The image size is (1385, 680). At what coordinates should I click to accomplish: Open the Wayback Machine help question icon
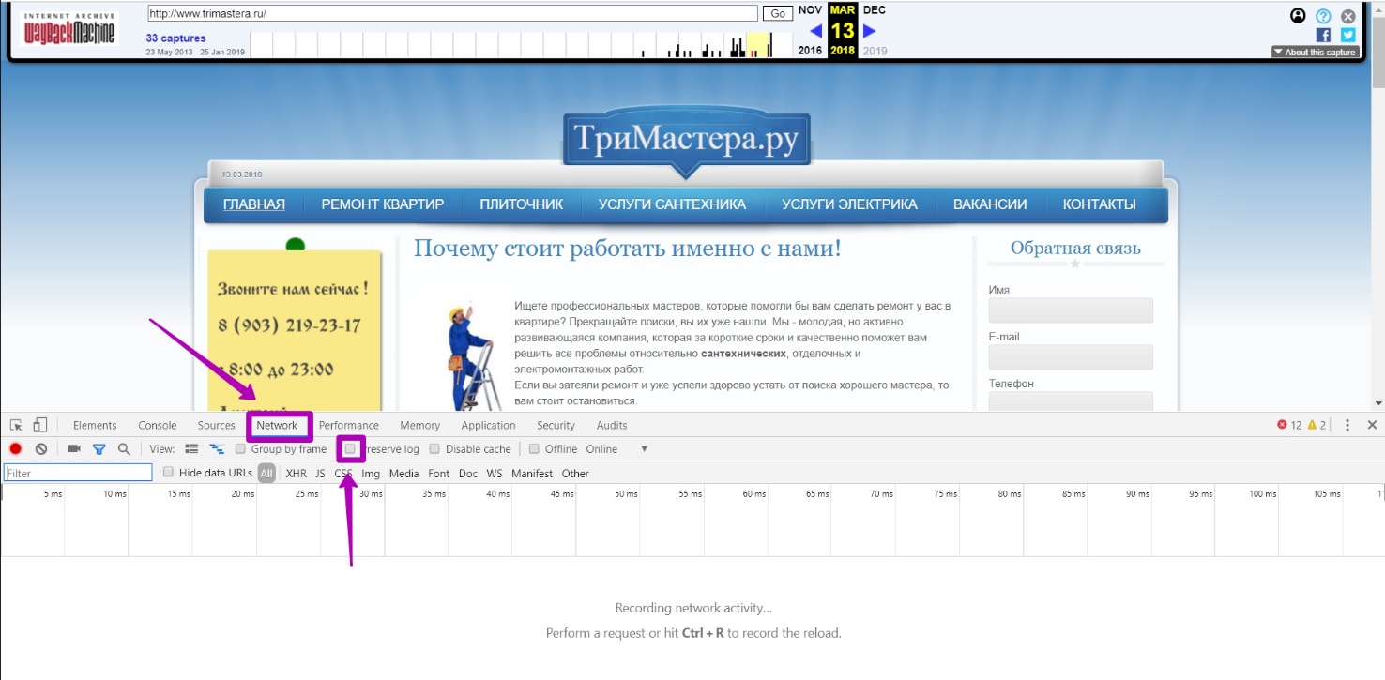pos(1323,16)
